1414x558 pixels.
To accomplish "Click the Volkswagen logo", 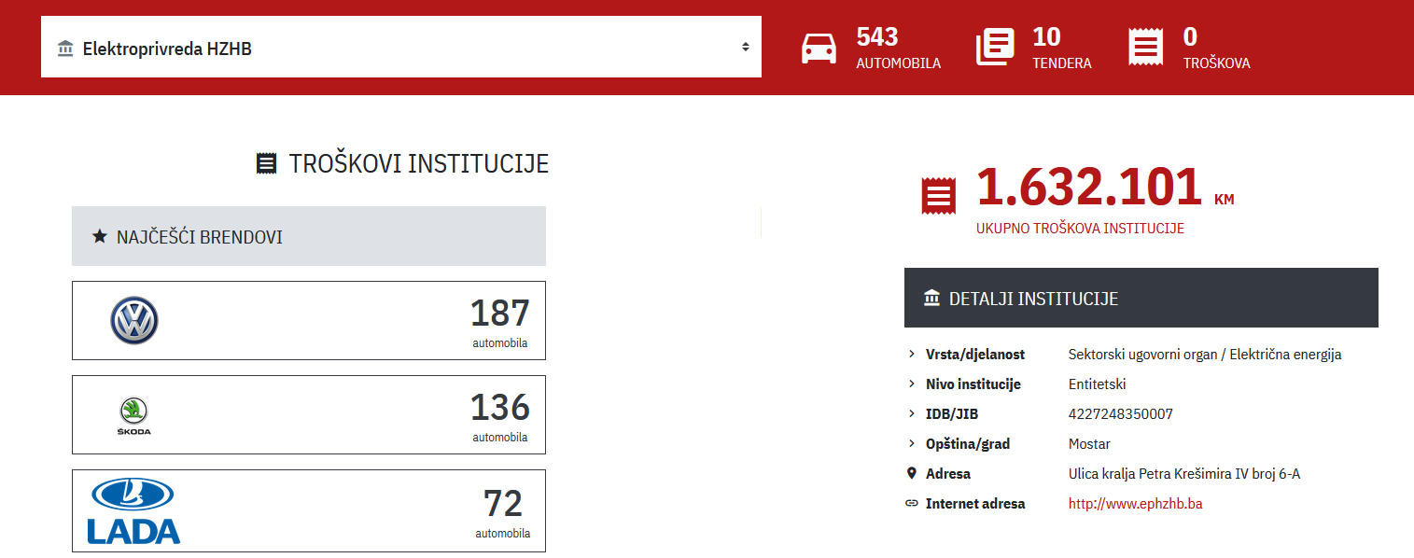I will [x=134, y=321].
